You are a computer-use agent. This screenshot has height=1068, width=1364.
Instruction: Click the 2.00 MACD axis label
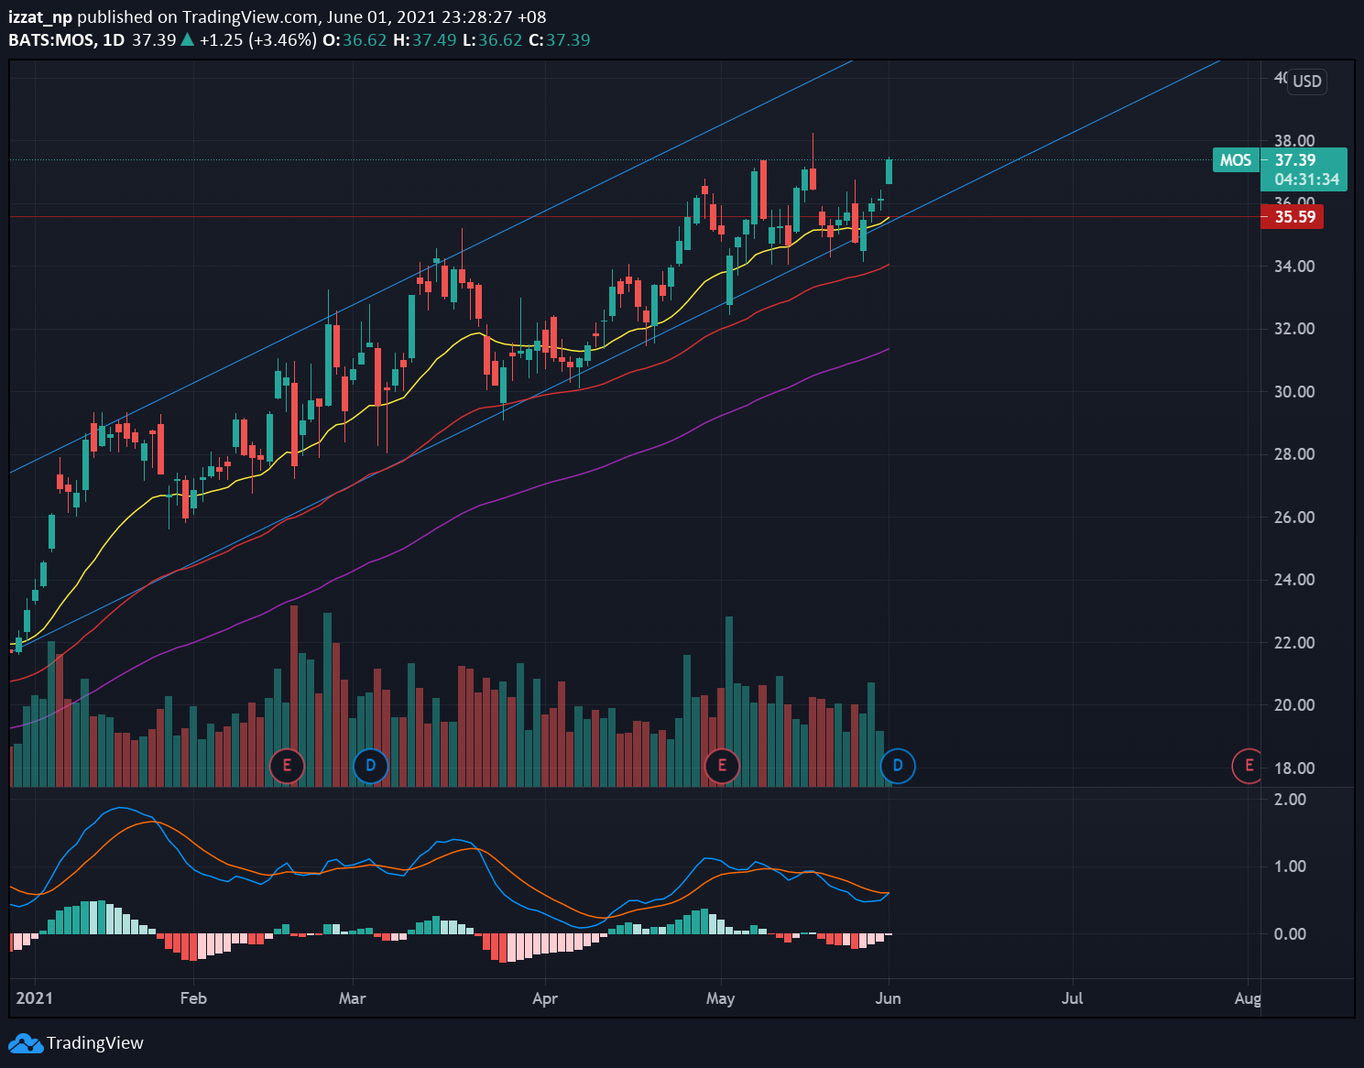tap(1290, 800)
